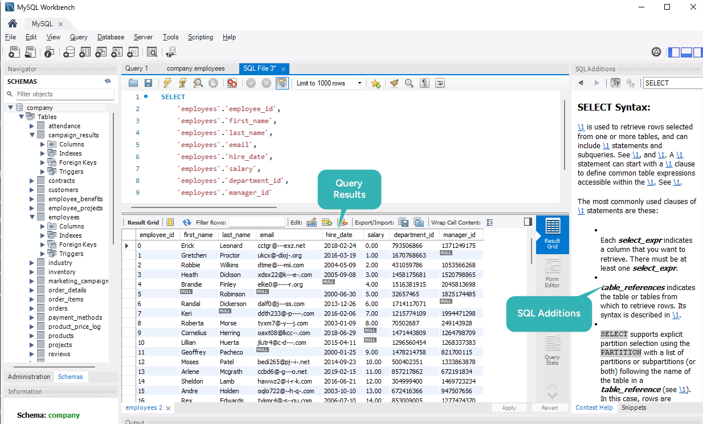703x424 pixels.
Task: Create a new view icon
Action: click(x=101, y=52)
